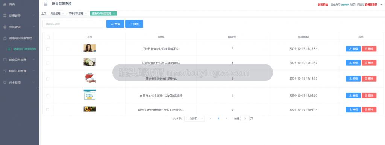
Task: Click the blue 添加 add button
Action: coord(134,24)
